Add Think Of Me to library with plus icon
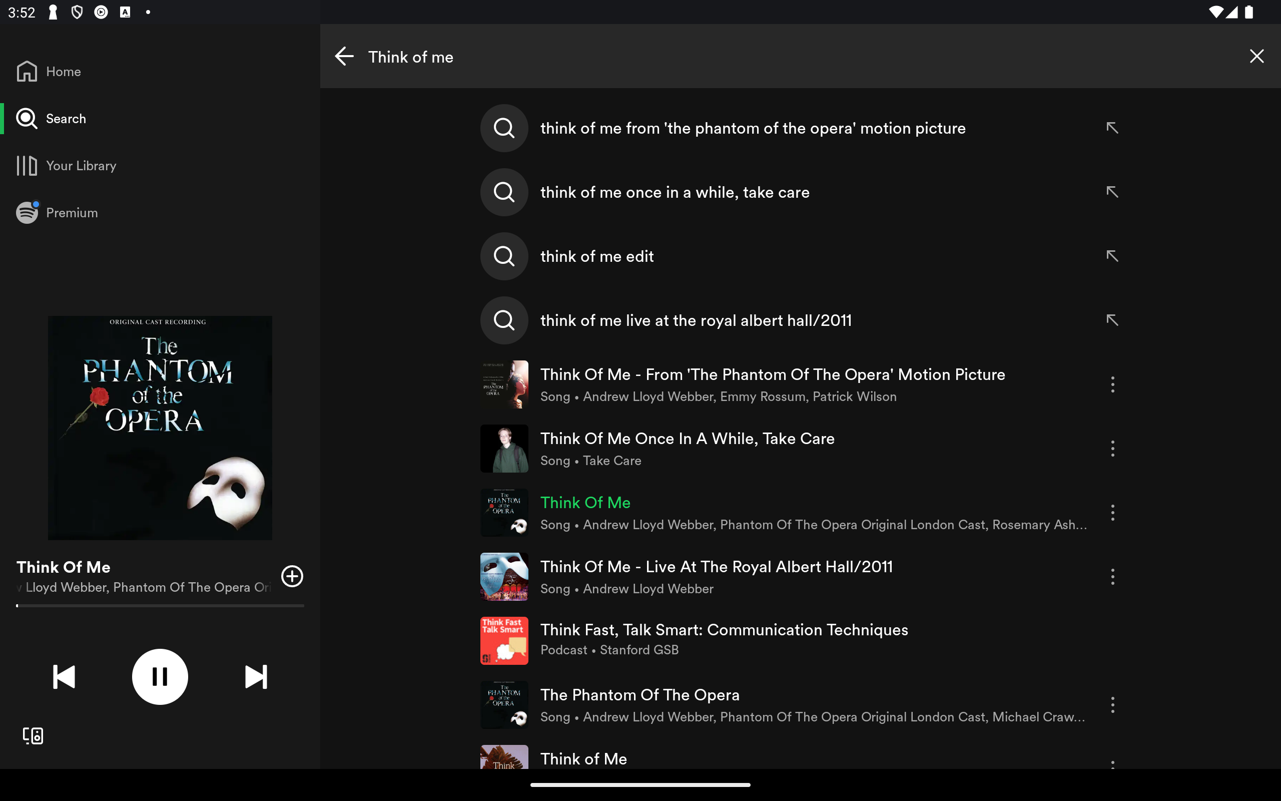The height and width of the screenshot is (801, 1281). (x=292, y=576)
